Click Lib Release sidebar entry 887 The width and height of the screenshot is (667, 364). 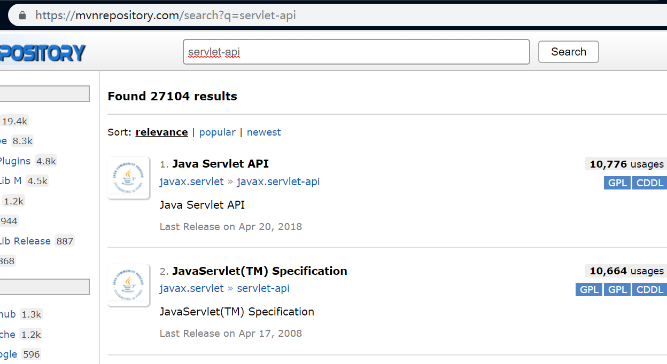(x=37, y=241)
